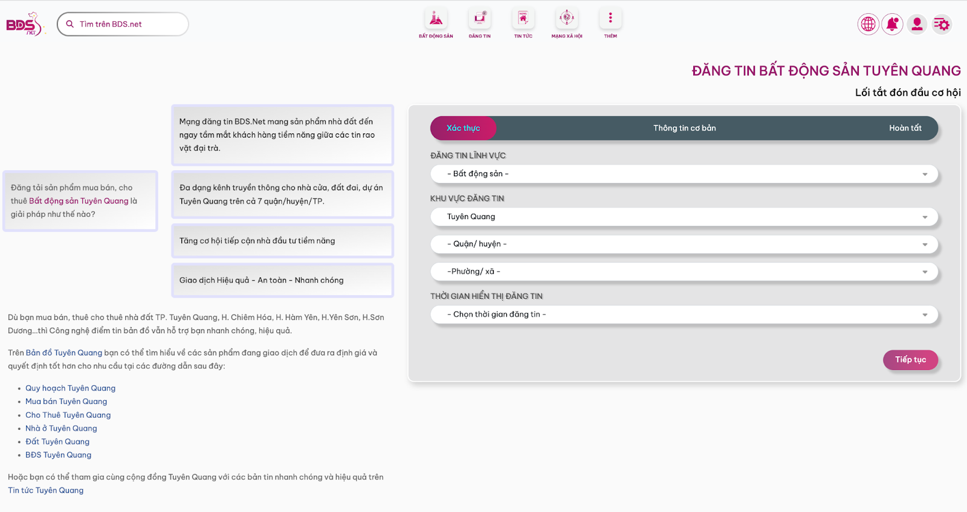967x512 pixels.
Task: Open the Đất Tuyên Quang link
Action: tap(57, 441)
